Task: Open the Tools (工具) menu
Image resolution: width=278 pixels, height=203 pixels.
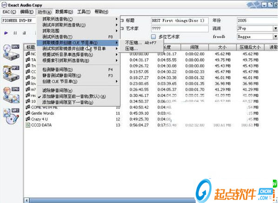Action: 84,12
